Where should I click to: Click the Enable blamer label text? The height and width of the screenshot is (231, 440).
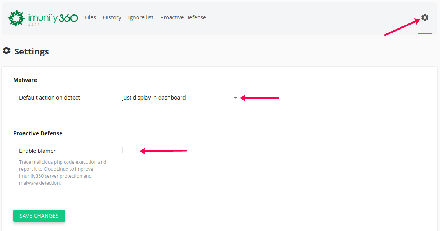click(37, 151)
